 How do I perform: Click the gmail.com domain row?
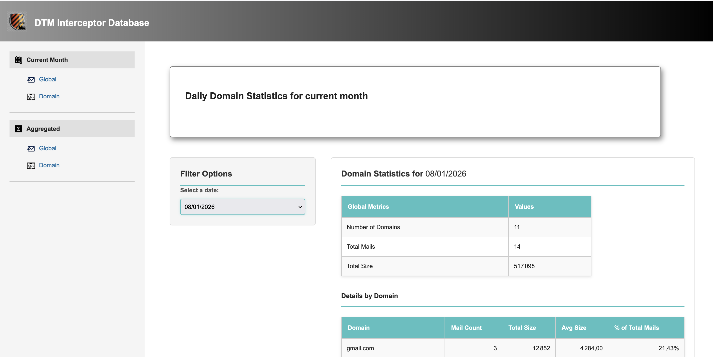coord(360,348)
